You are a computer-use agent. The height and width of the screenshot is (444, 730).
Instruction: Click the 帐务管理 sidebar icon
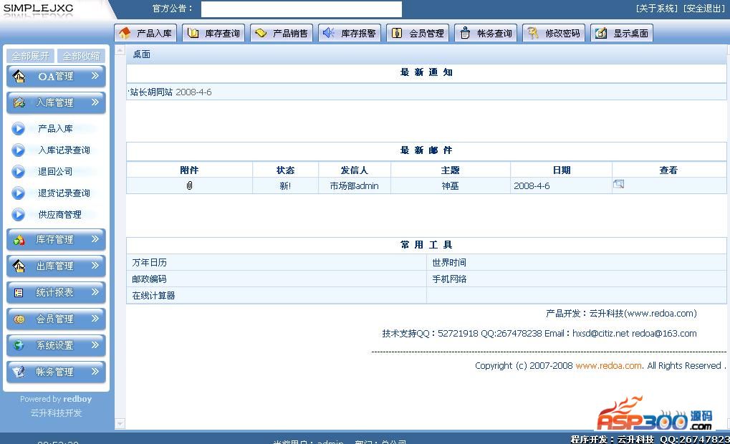tap(19, 372)
